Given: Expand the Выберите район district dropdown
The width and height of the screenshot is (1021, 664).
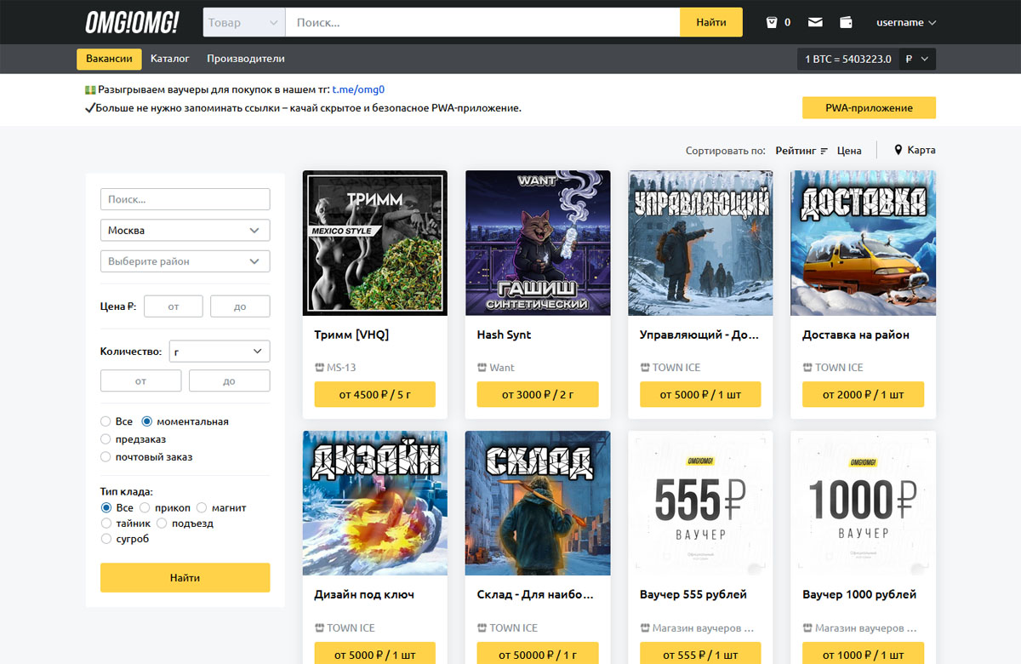Looking at the screenshot, I should coord(185,261).
